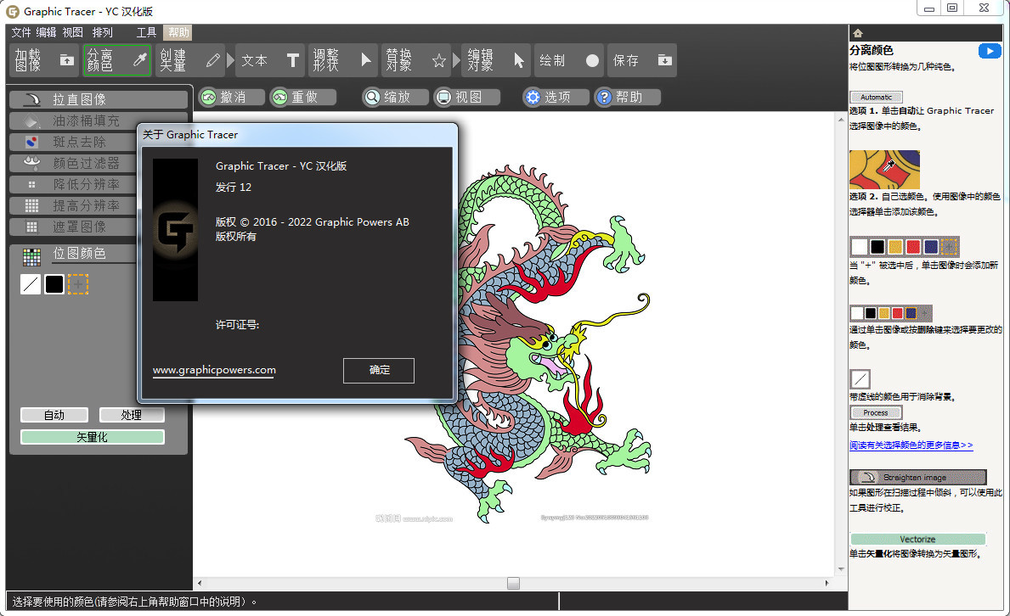Image resolution: width=1010 pixels, height=616 pixels.
Task: Click the 缩放 magnifier button
Action: 396,98
